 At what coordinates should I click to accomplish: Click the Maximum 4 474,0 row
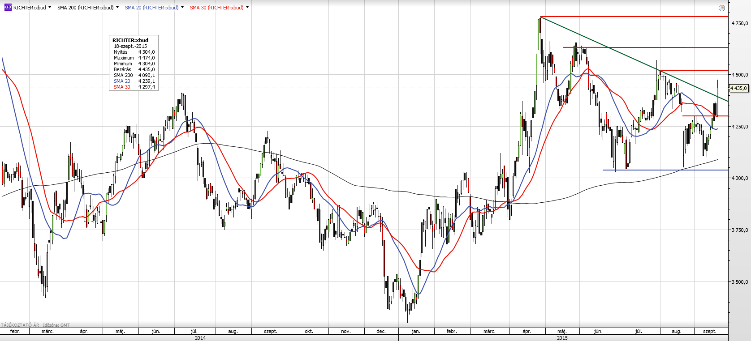[x=134, y=58]
